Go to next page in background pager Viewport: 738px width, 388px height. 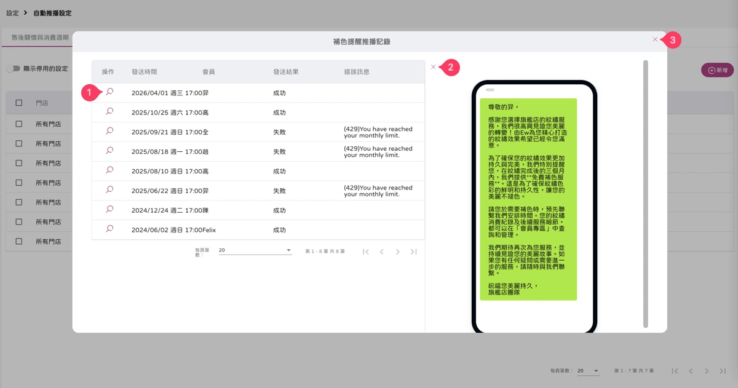(x=707, y=371)
